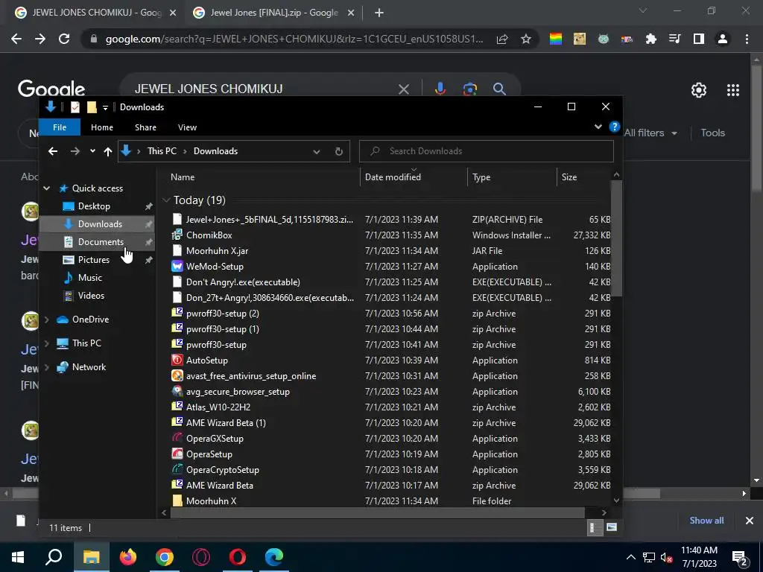
Task: Collapse the Today (19) group
Action: [x=166, y=200]
